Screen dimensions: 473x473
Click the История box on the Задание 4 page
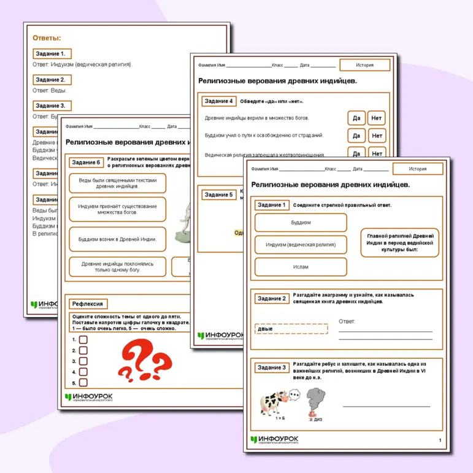tap(364, 65)
